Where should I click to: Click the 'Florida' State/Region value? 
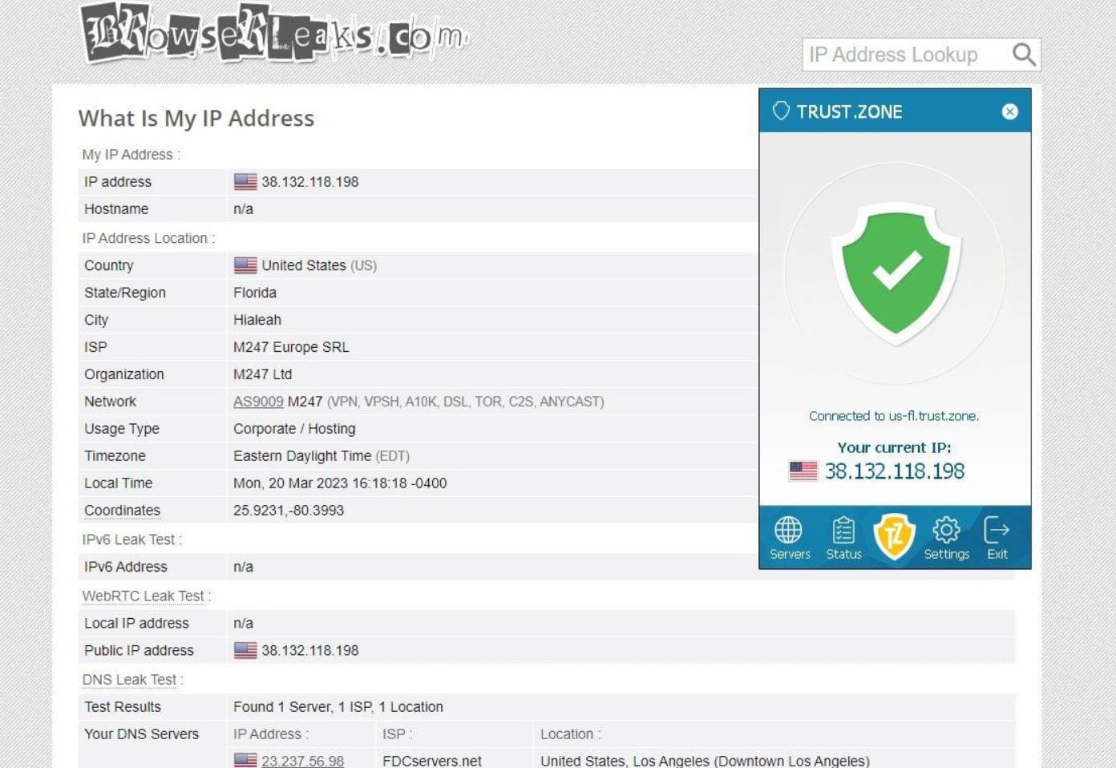coord(255,293)
